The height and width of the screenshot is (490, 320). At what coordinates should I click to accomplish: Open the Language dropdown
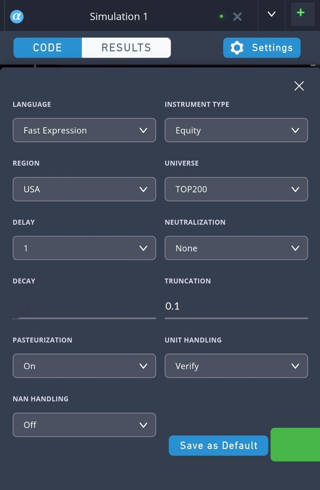[84, 130]
